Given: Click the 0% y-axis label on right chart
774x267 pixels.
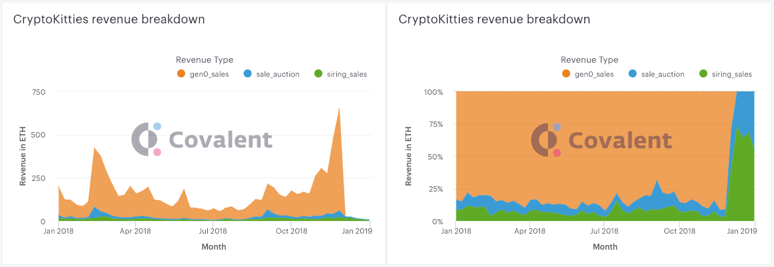Looking at the screenshot, I should click(437, 222).
